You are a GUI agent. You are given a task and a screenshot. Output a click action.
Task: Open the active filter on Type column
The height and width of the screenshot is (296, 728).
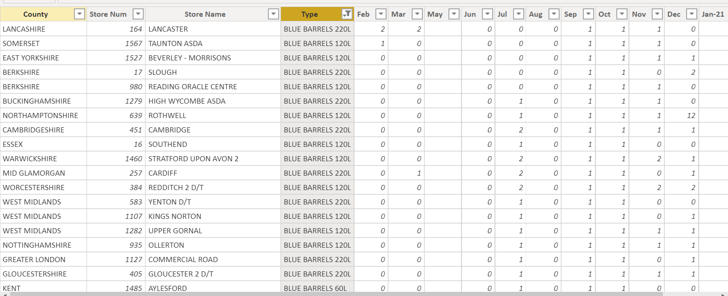tap(347, 14)
